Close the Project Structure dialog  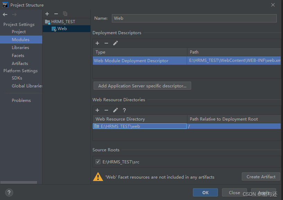(273, 5)
